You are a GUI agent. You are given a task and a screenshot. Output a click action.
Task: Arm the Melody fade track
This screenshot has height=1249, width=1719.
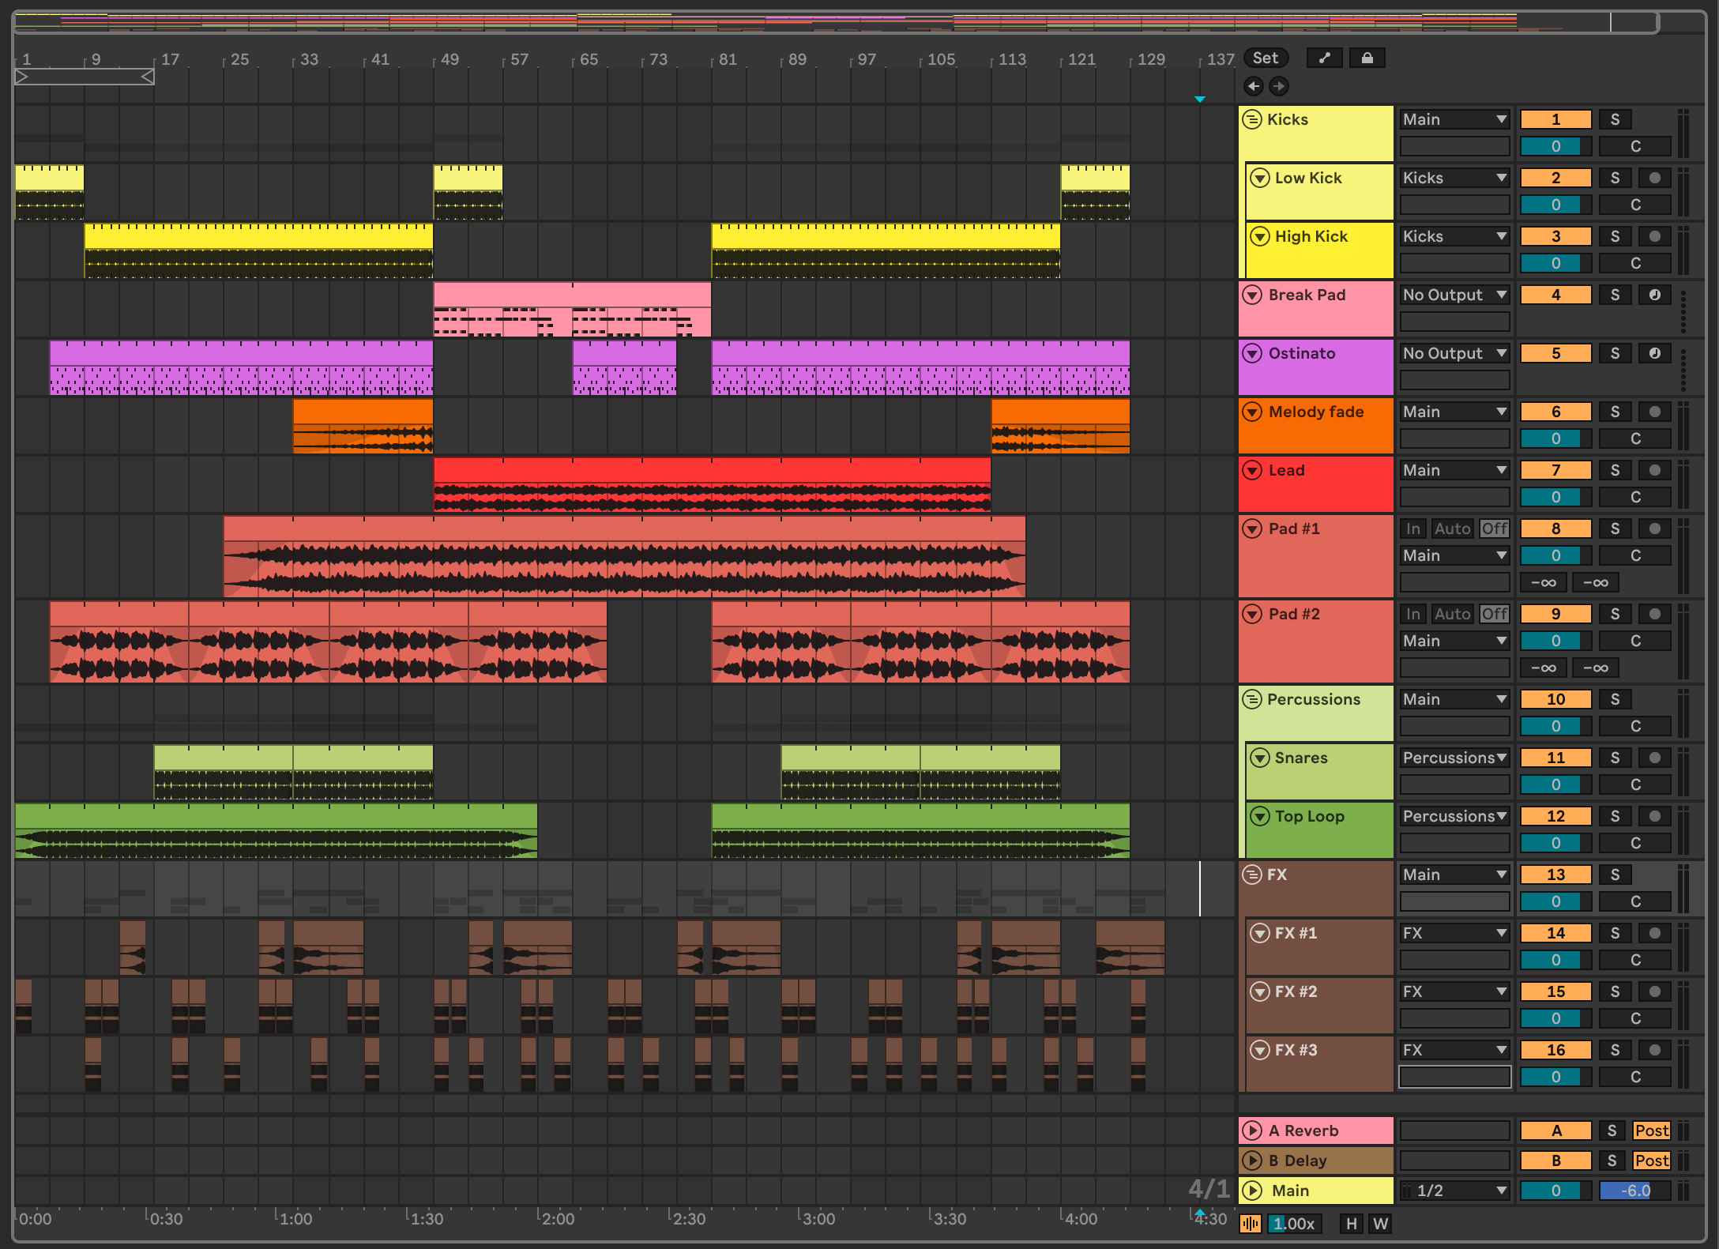1655,412
